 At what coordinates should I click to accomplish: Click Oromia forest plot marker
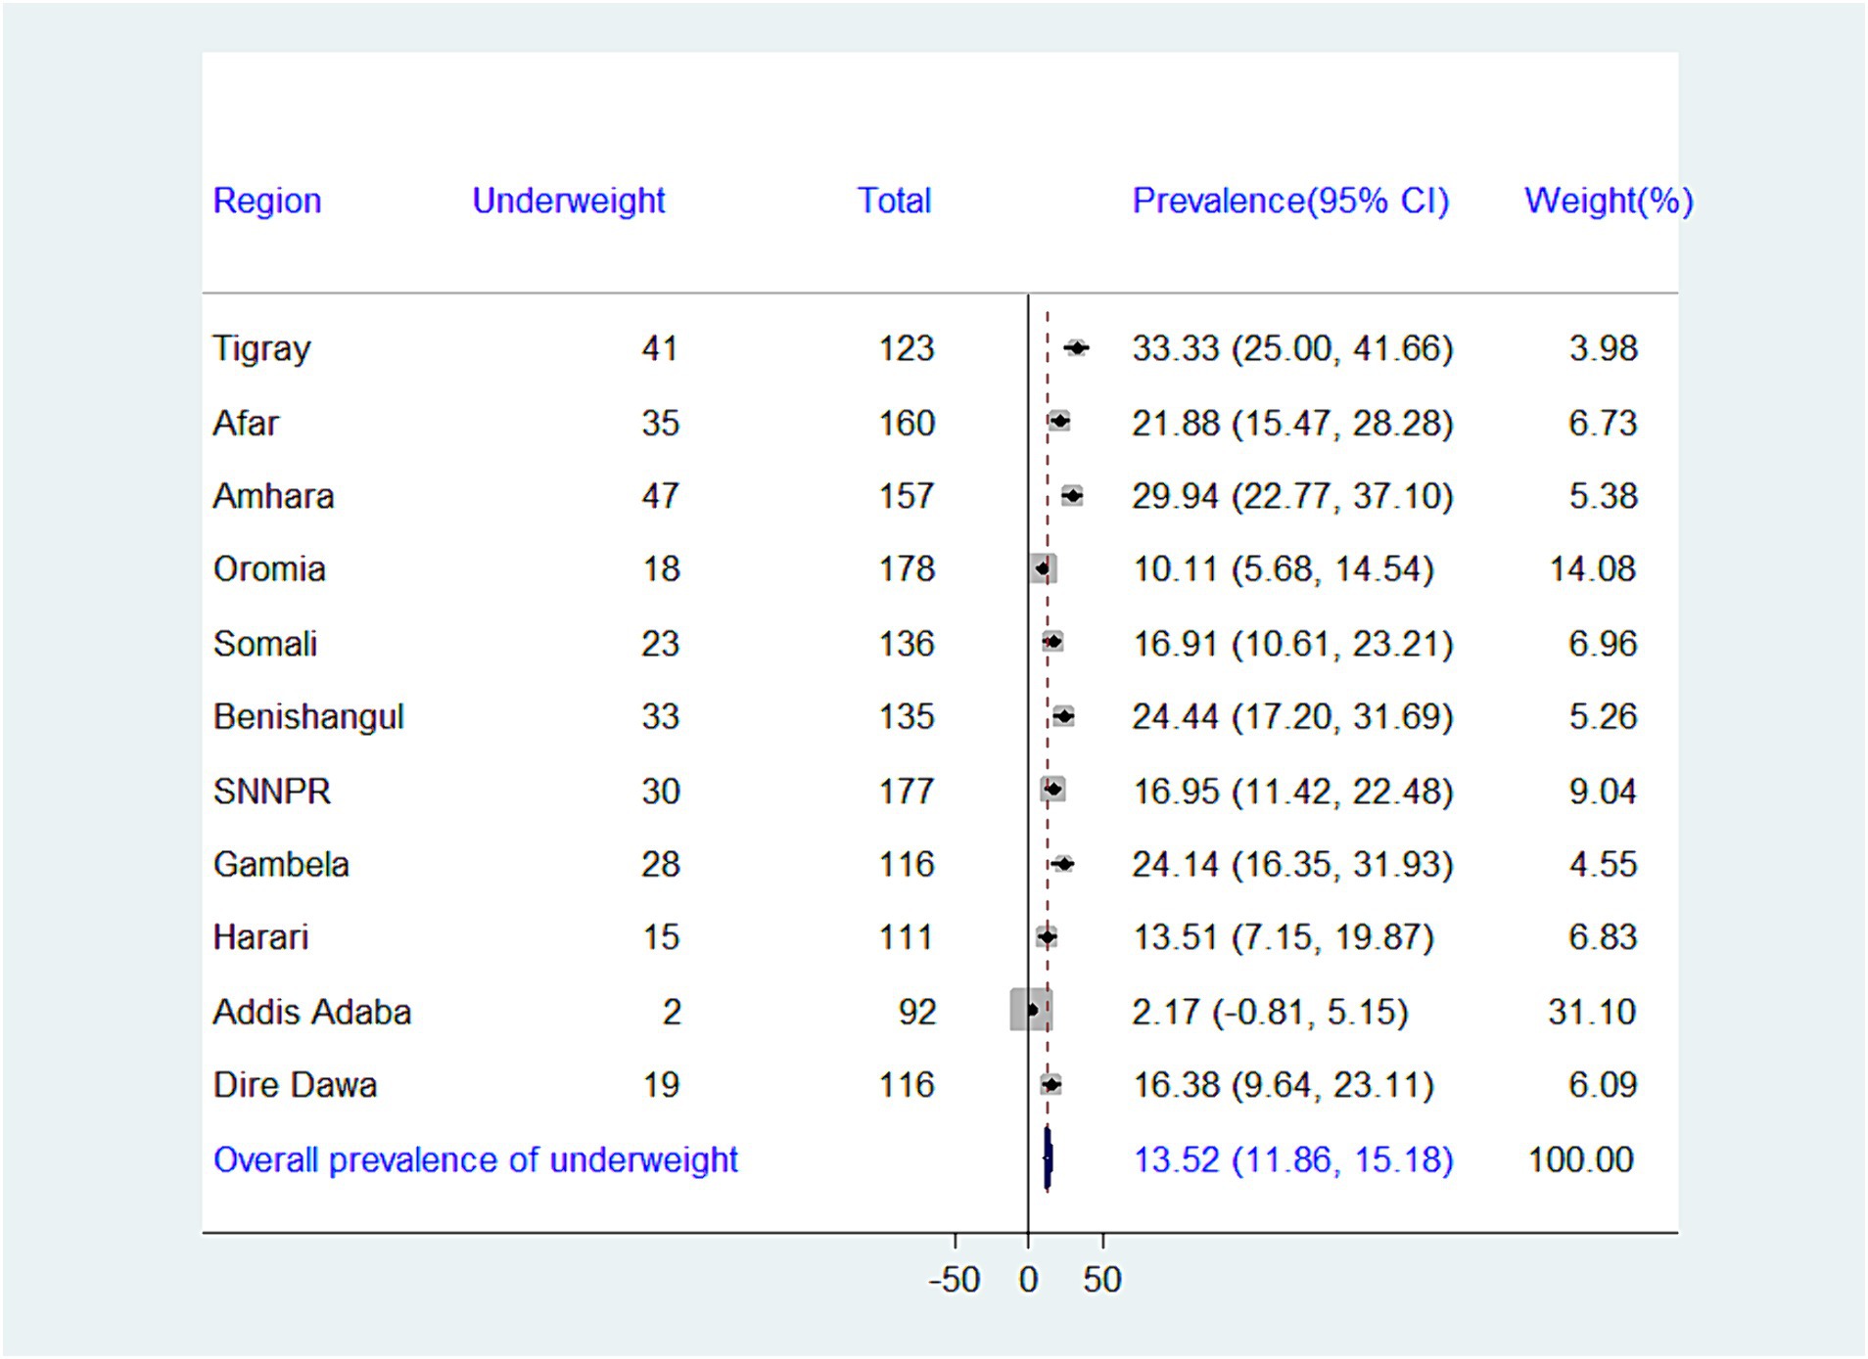tap(1043, 568)
